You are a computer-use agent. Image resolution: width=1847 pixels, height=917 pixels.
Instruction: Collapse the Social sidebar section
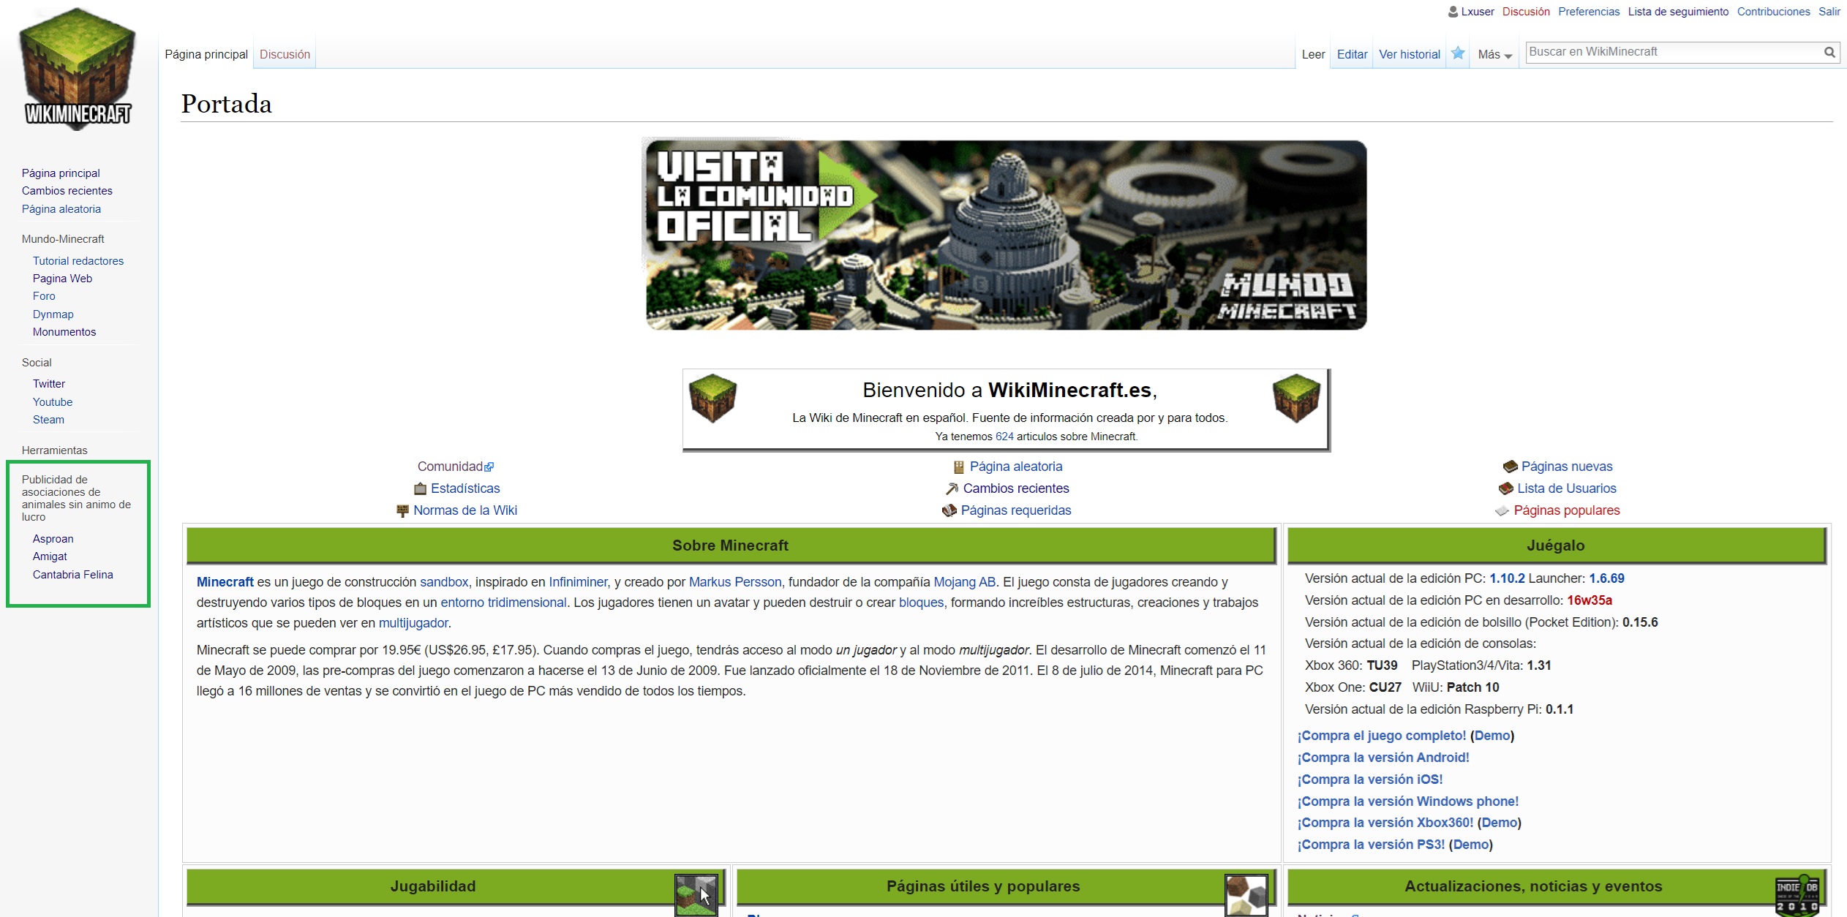click(37, 363)
